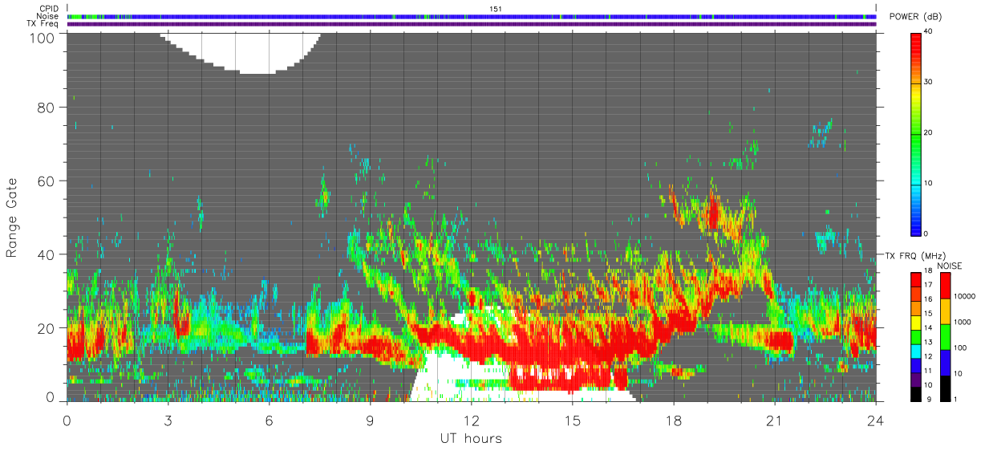Click the 13 label on the TX FRQ legend
Screen dimensions: 985x455
click(x=928, y=343)
